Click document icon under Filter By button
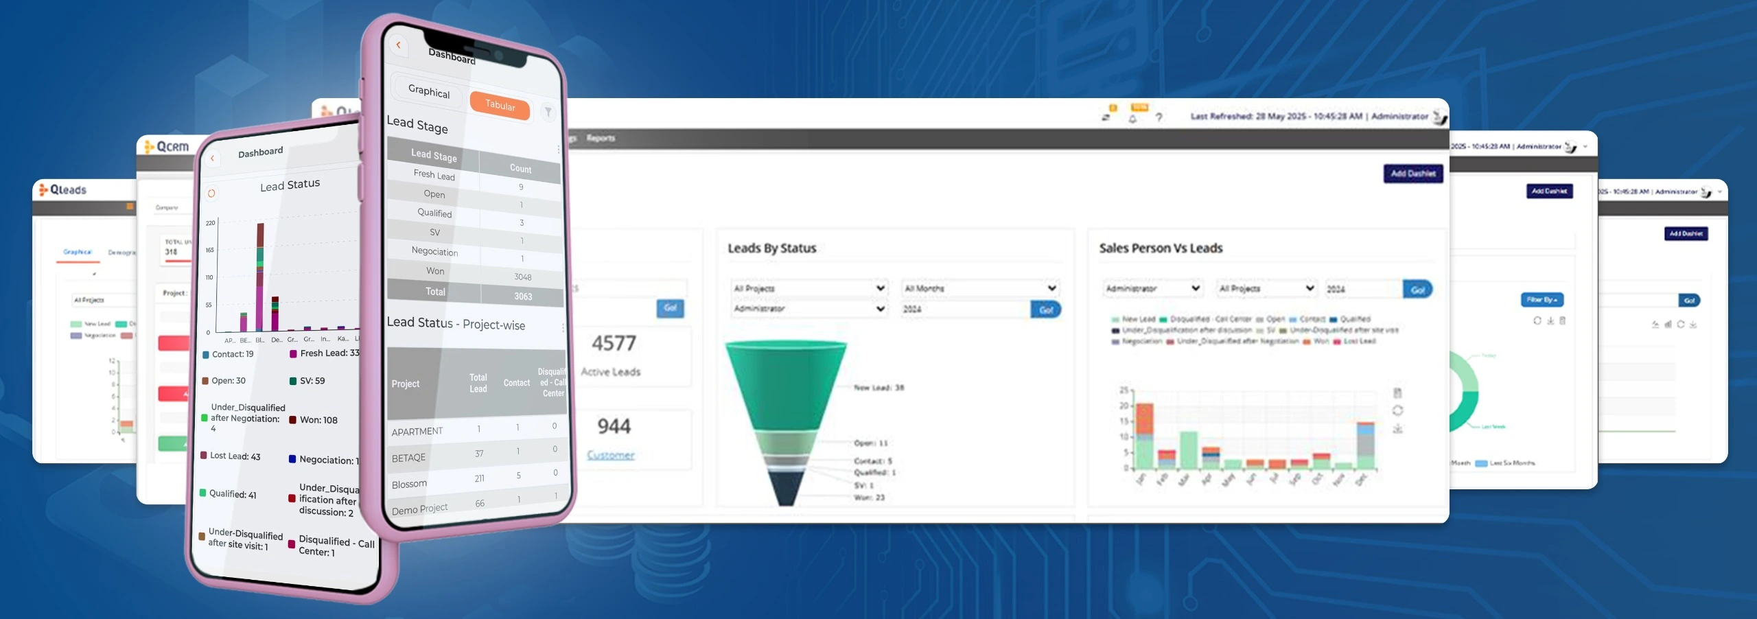Viewport: 1757px width, 619px height. (x=1563, y=320)
